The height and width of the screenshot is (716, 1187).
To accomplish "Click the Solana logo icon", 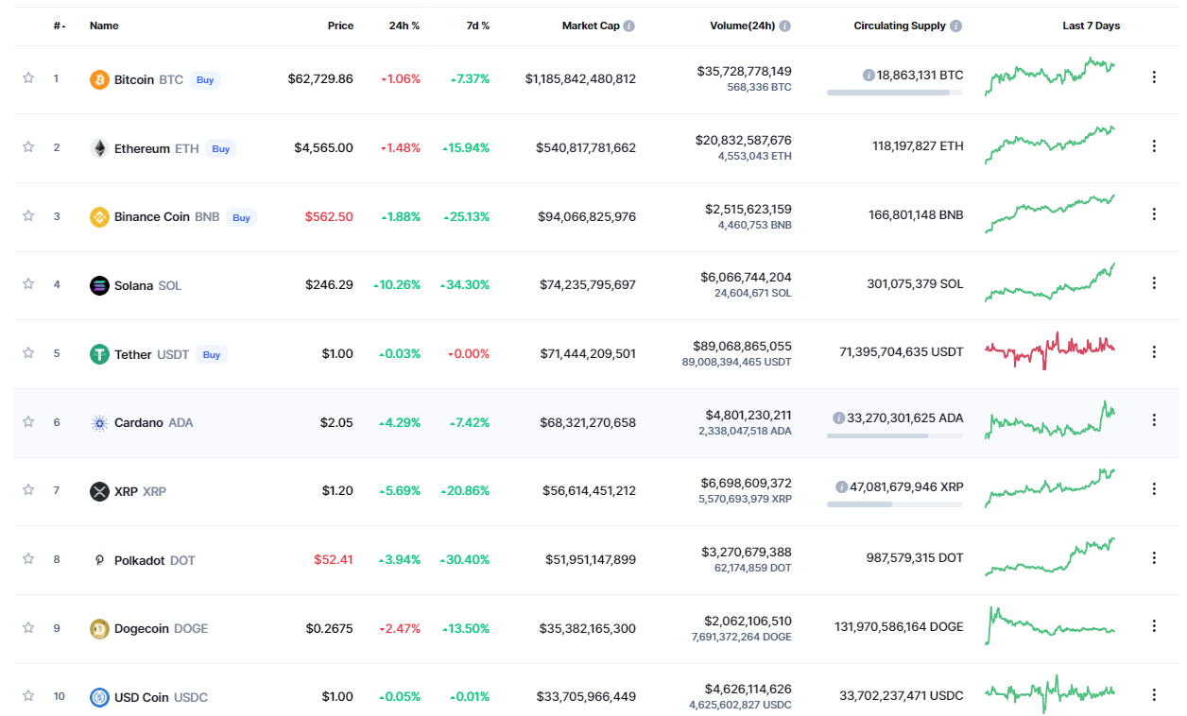I will [99, 285].
